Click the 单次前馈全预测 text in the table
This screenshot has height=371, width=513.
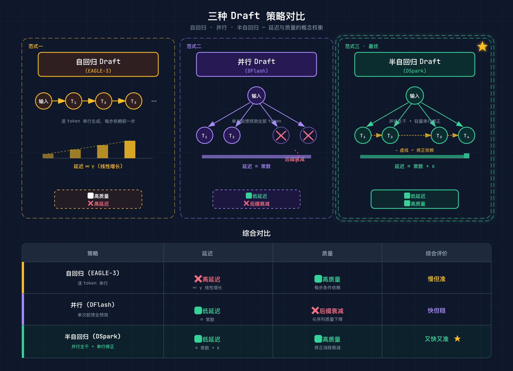tap(93, 315)
